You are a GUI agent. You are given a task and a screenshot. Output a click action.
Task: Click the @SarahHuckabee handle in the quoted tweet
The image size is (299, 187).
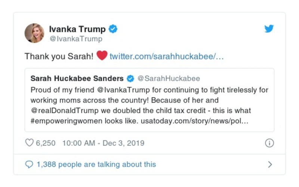pyautogui.click(x=169, y=79)
